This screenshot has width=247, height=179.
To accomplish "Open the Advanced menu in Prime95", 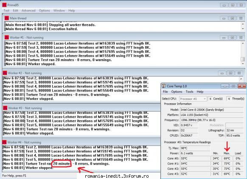I will coord(28,11).
